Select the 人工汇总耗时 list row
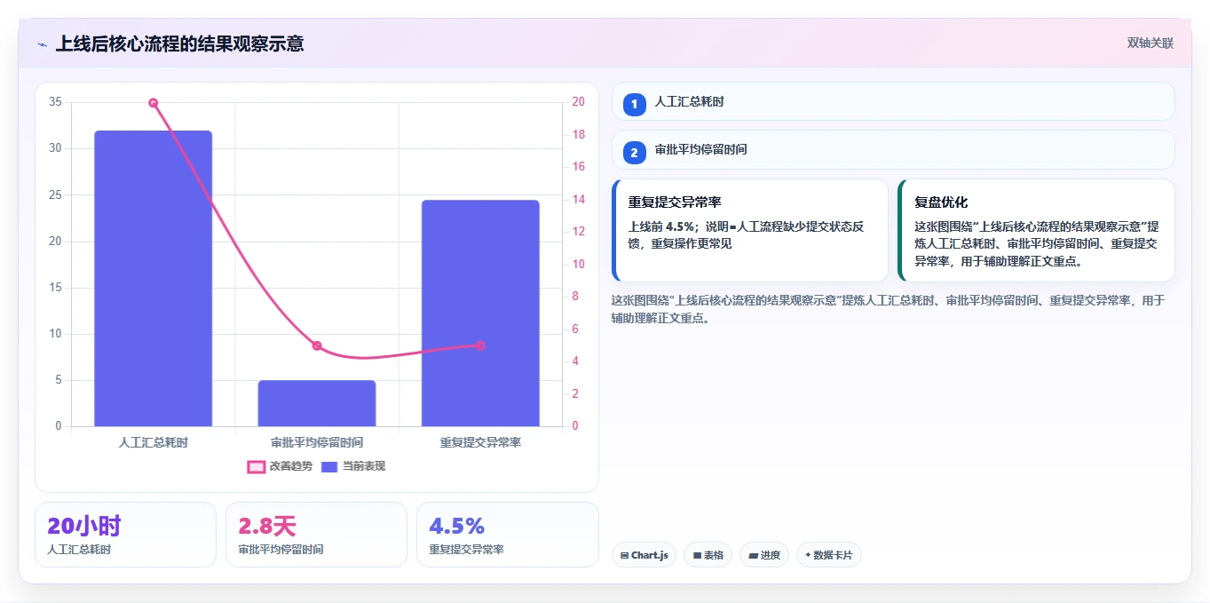The image size is (1210, 603). [893, 101]
